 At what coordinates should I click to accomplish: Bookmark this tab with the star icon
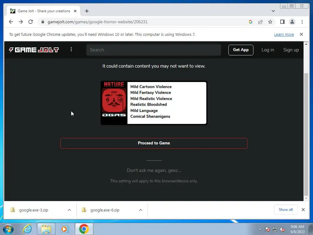coord(270,22)
